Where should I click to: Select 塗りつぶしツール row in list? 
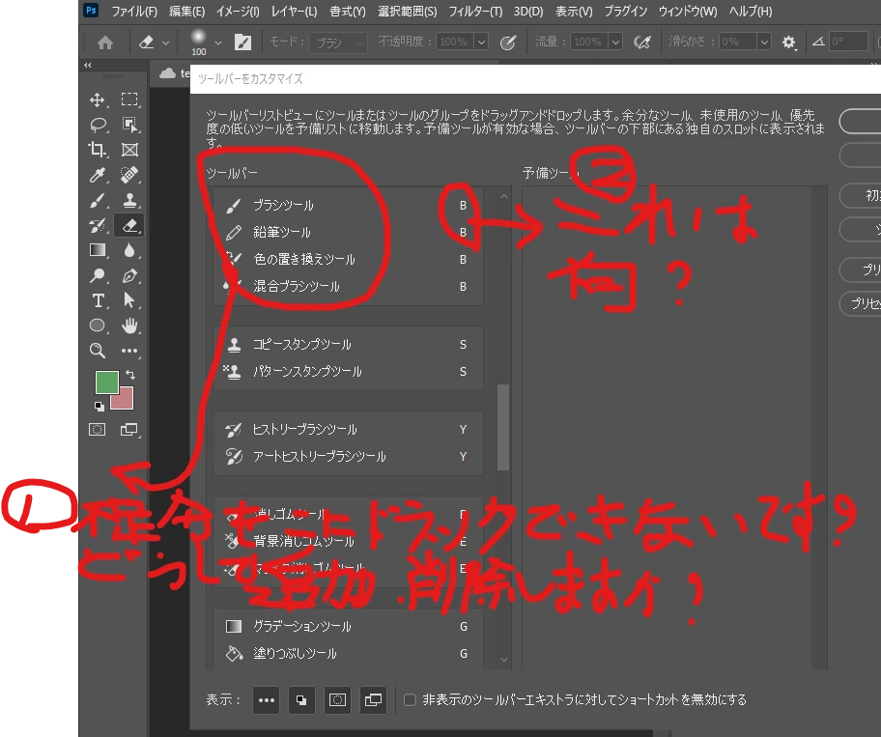point(349,653)
